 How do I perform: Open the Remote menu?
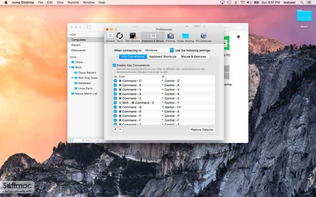point(73,3)
